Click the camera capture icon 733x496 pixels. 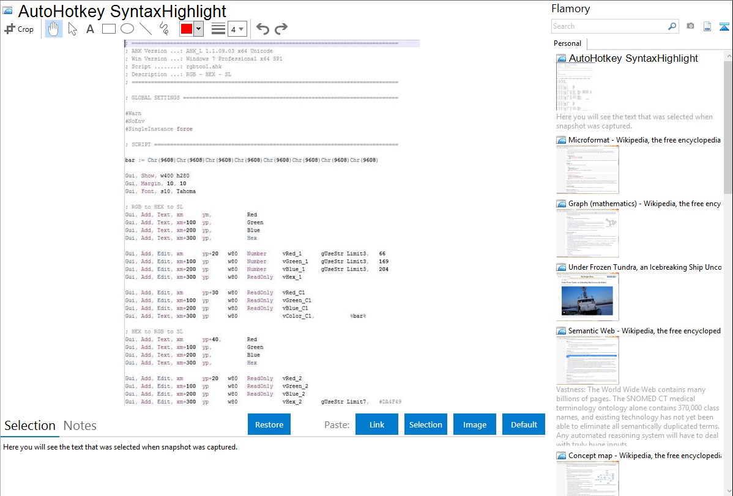690,26
